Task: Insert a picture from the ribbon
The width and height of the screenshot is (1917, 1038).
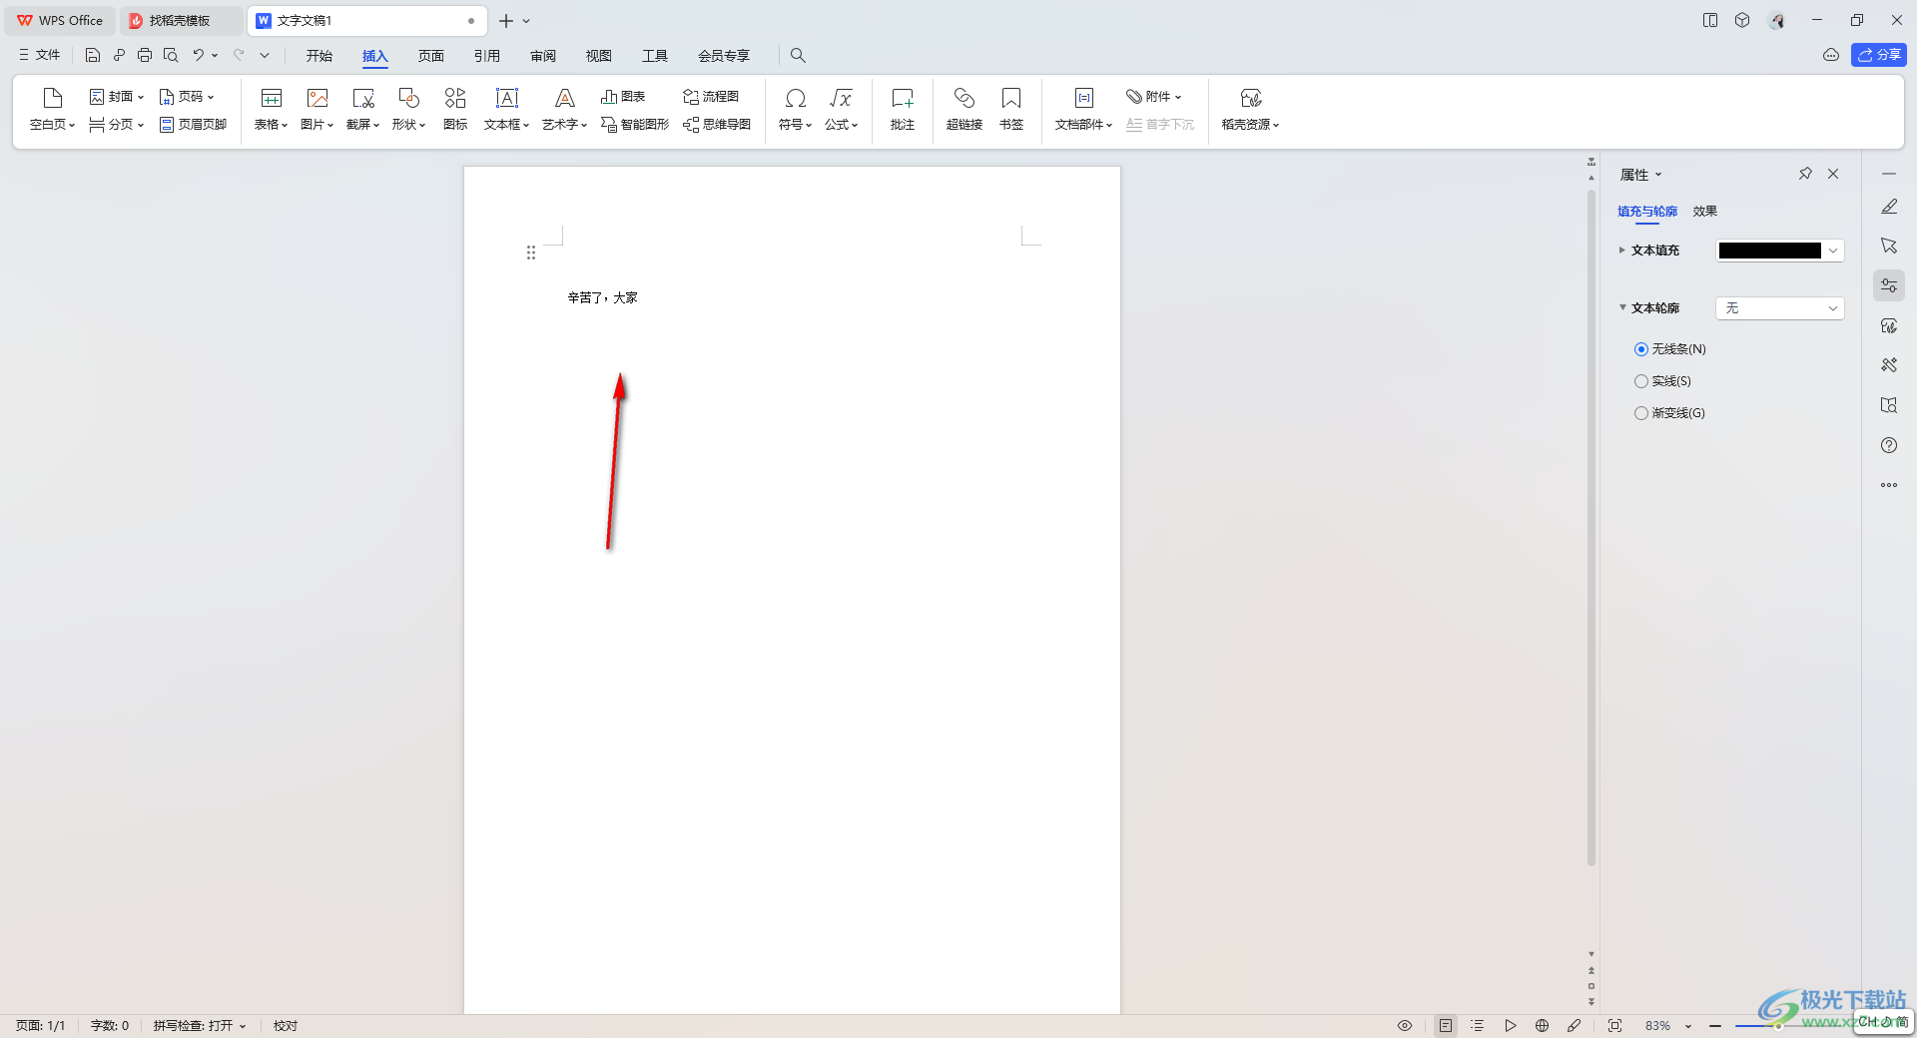Action: [x=317, y=109]
